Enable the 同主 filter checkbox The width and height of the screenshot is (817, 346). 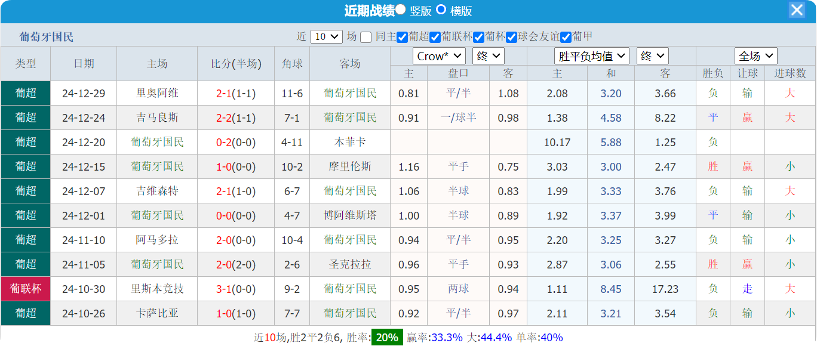click(x=366, y=36)
